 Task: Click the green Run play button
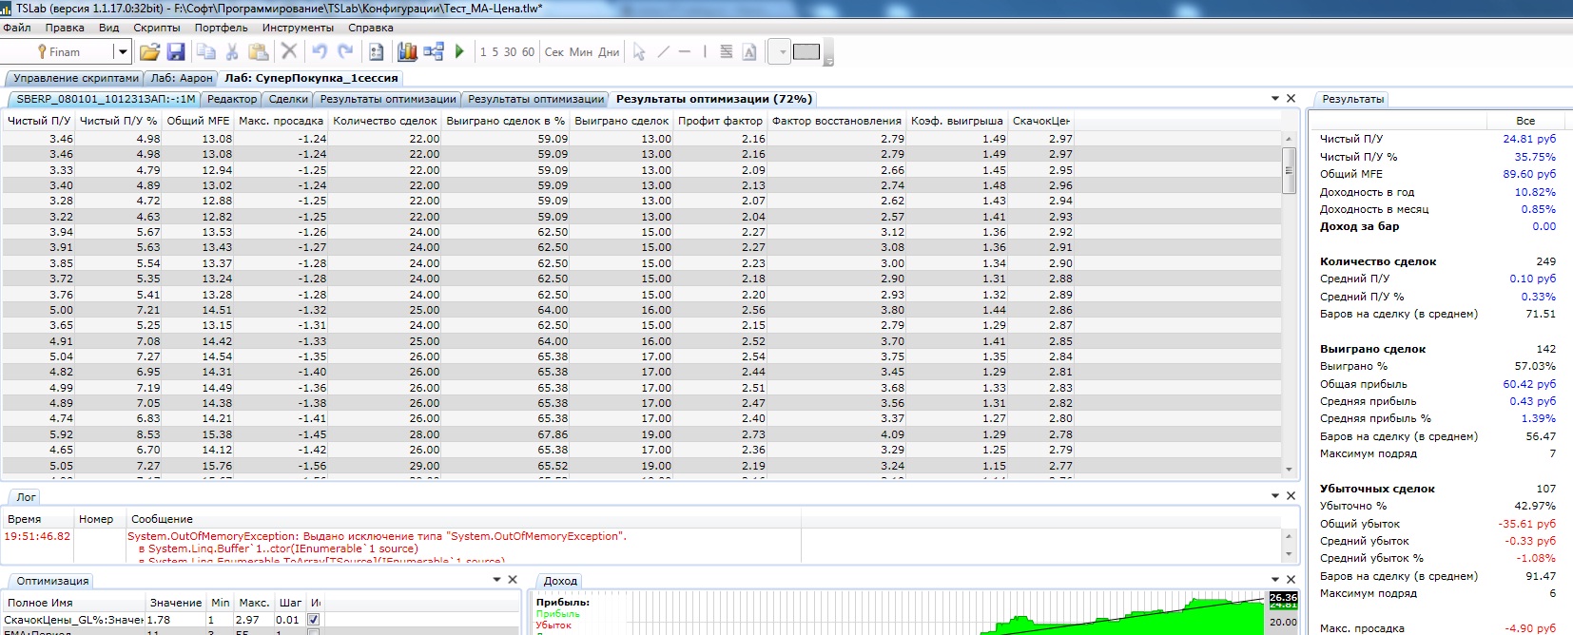(459, 52)
